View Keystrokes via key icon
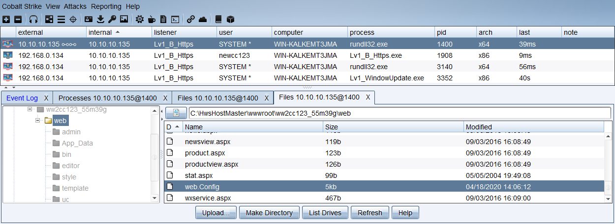 pos(112,20)
